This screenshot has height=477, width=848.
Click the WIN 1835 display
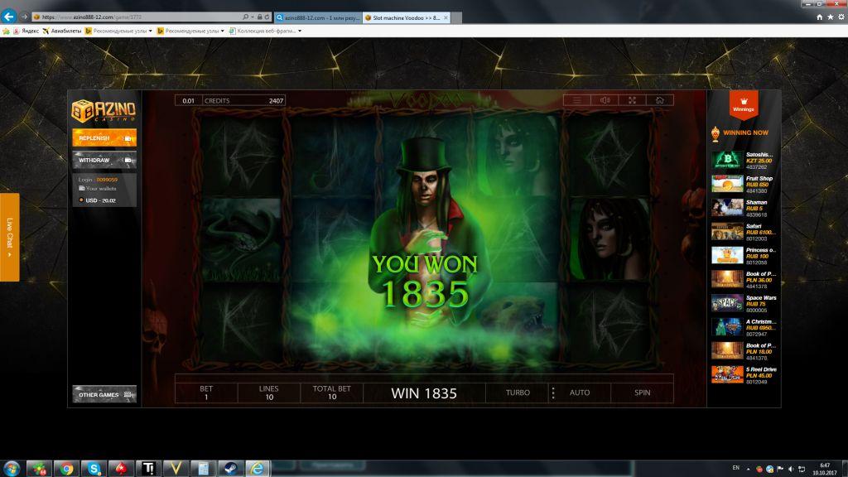point(424,393)
